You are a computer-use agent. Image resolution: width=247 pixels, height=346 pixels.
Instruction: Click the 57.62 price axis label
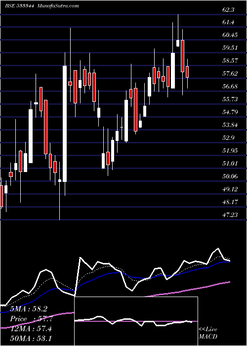[231, 73]
